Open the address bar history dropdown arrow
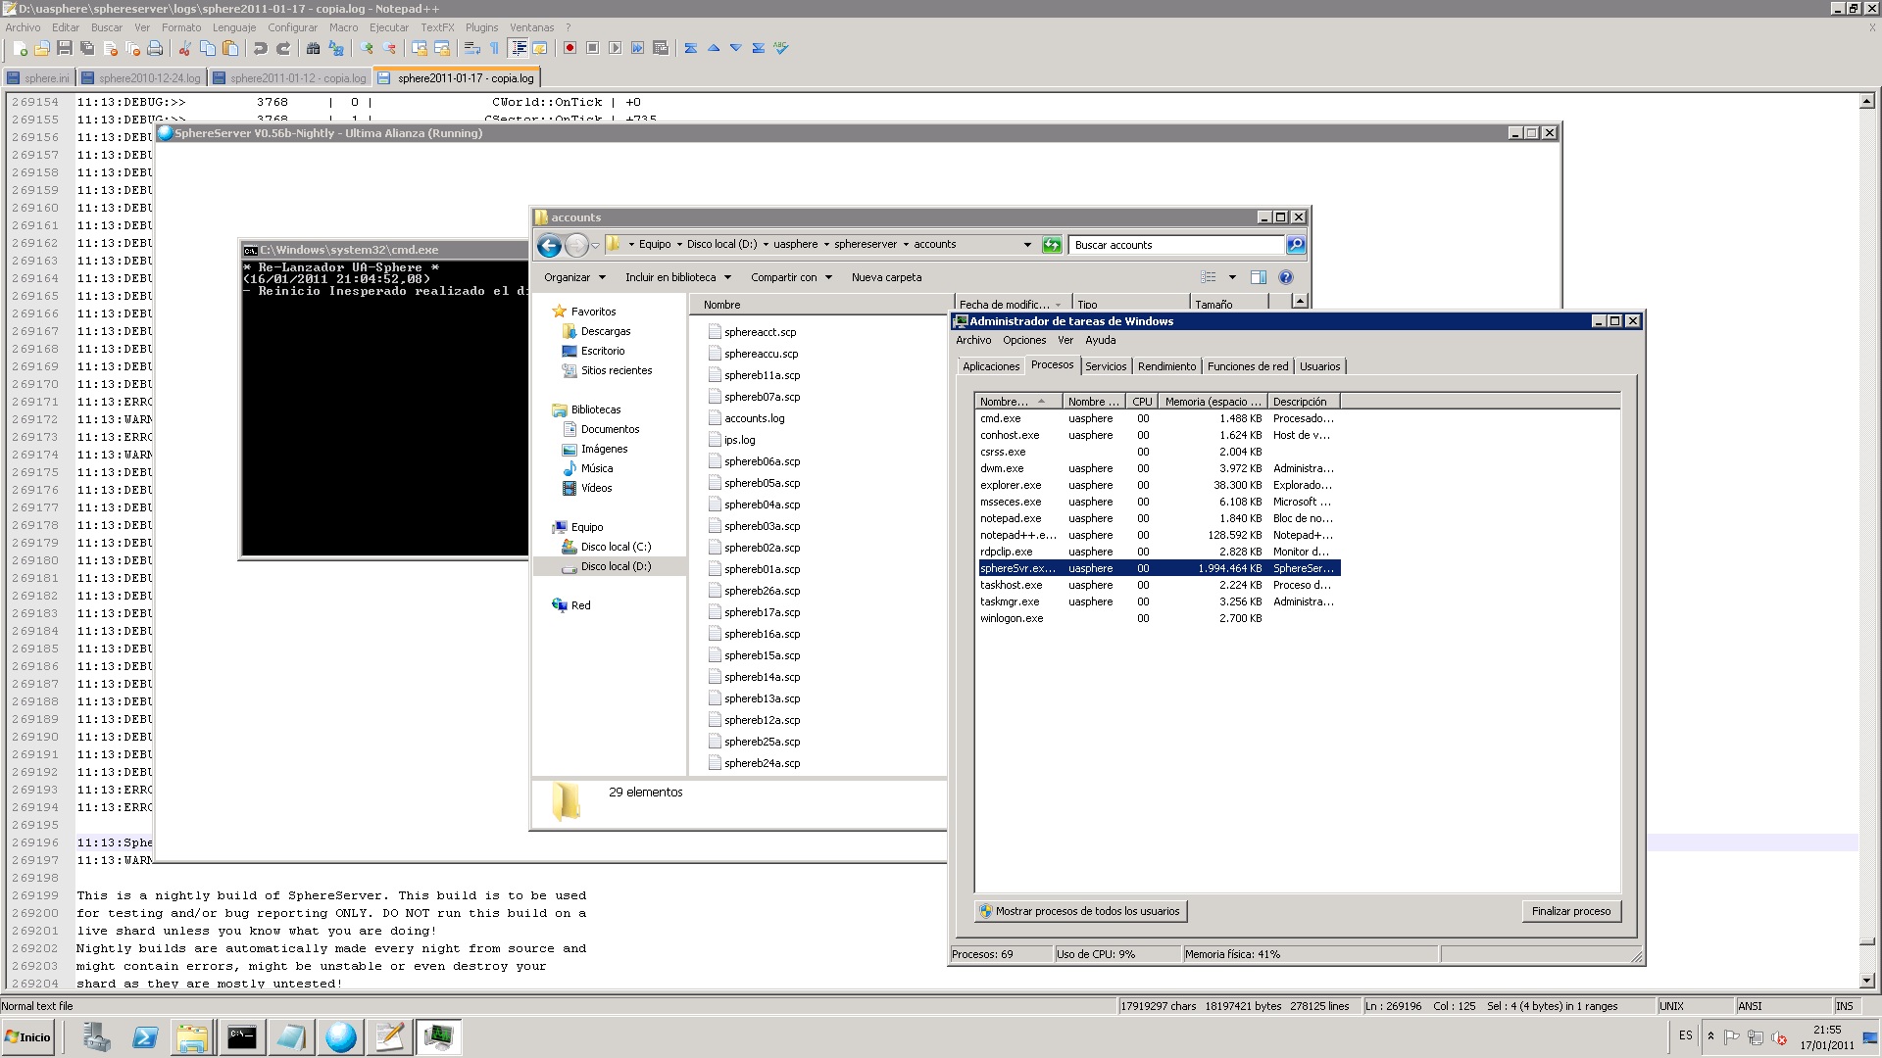The width and height of the screenshot is (1882, 1058). tap(1027, 245)
